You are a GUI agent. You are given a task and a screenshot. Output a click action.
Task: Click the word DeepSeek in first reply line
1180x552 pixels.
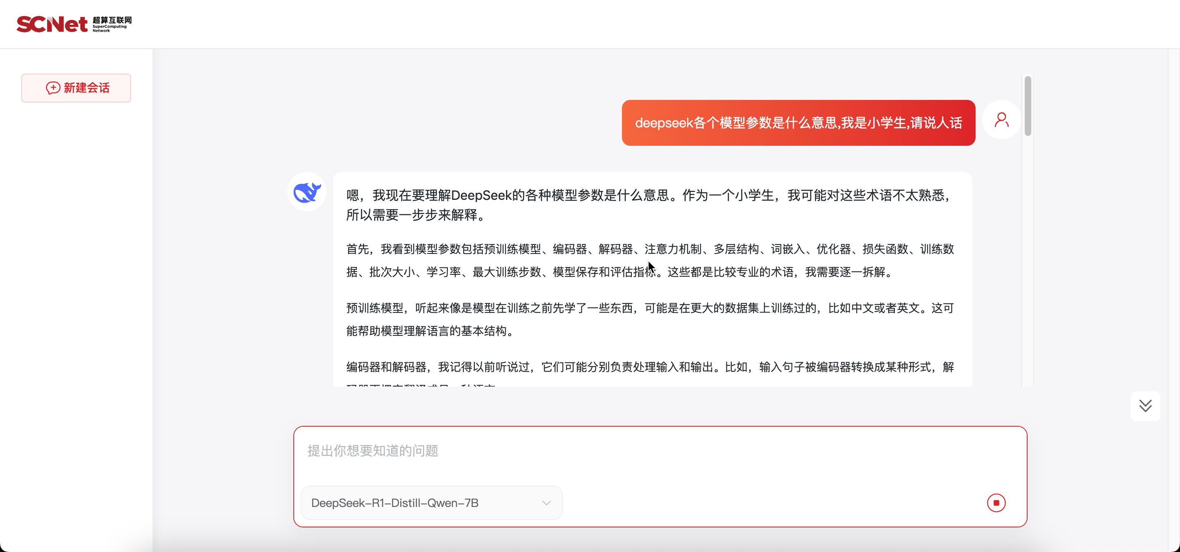click(x=481, y=195)
